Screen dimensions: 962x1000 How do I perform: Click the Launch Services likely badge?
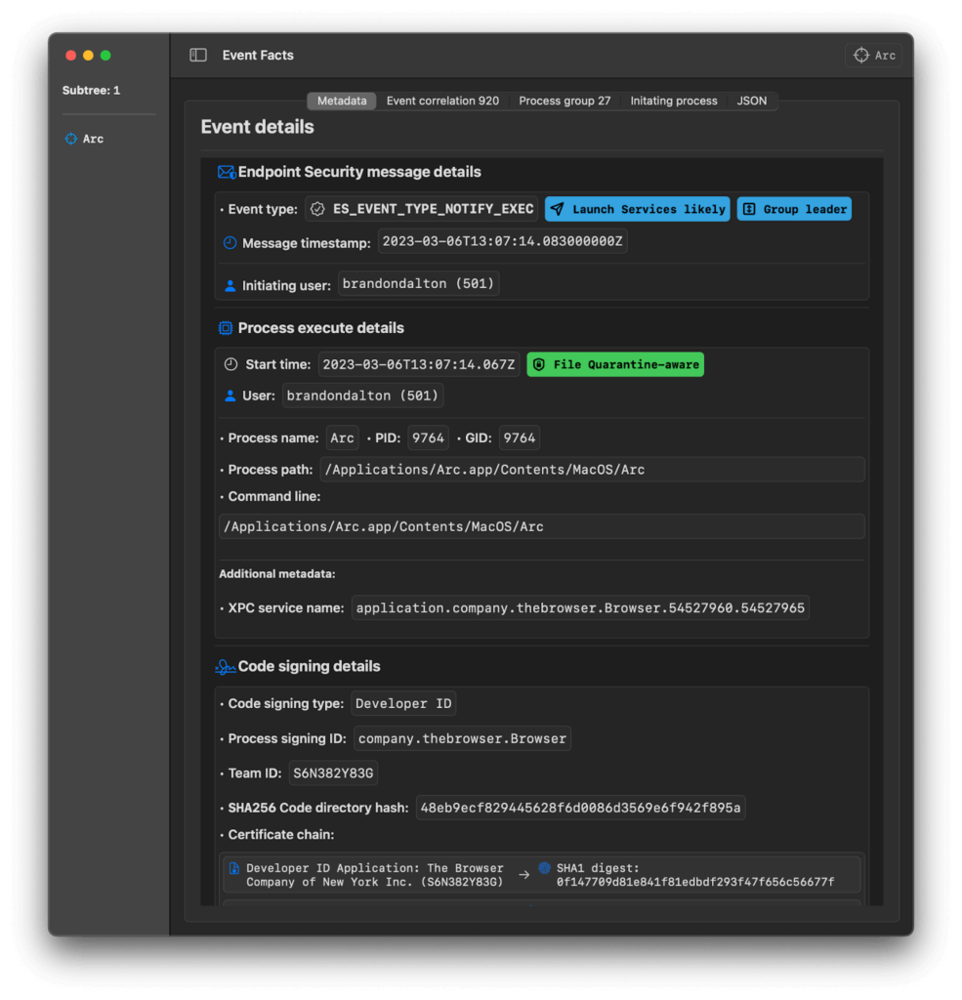(x=637, y=208)
